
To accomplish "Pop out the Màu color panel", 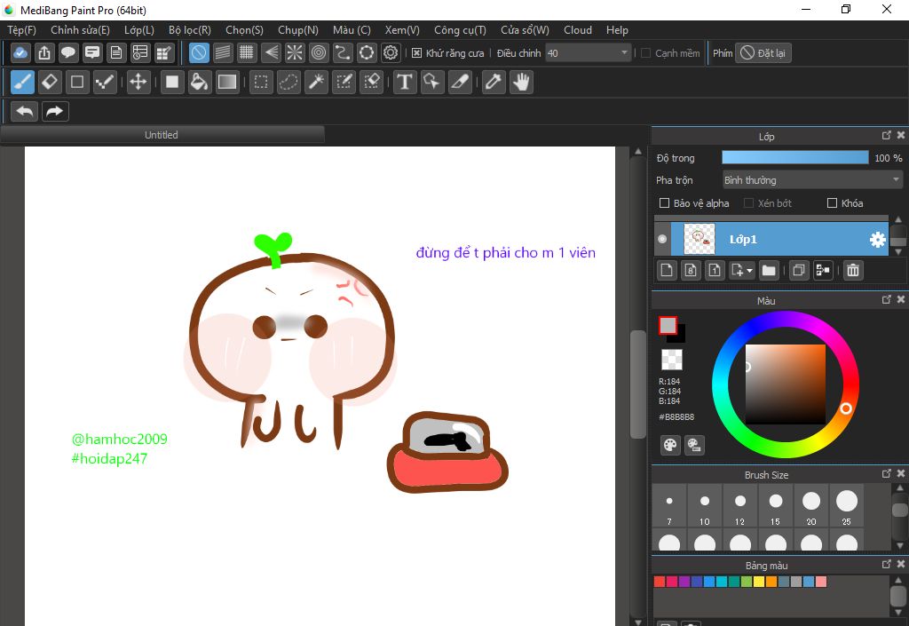I will click(887, 299).
